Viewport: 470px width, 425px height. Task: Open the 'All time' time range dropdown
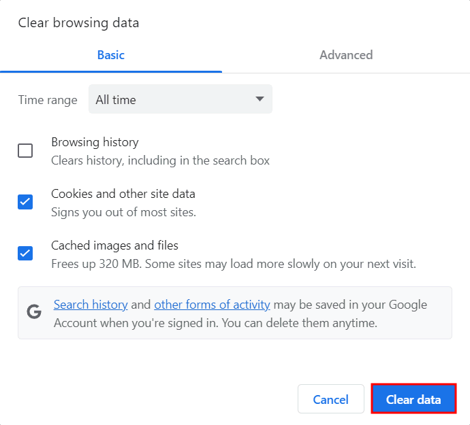point(180,100)
